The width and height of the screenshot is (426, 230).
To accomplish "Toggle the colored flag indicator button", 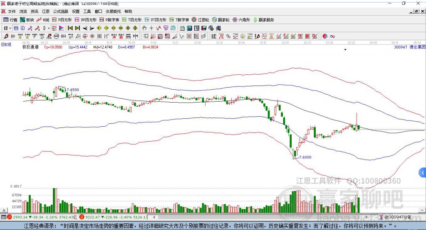I will 62,28.
